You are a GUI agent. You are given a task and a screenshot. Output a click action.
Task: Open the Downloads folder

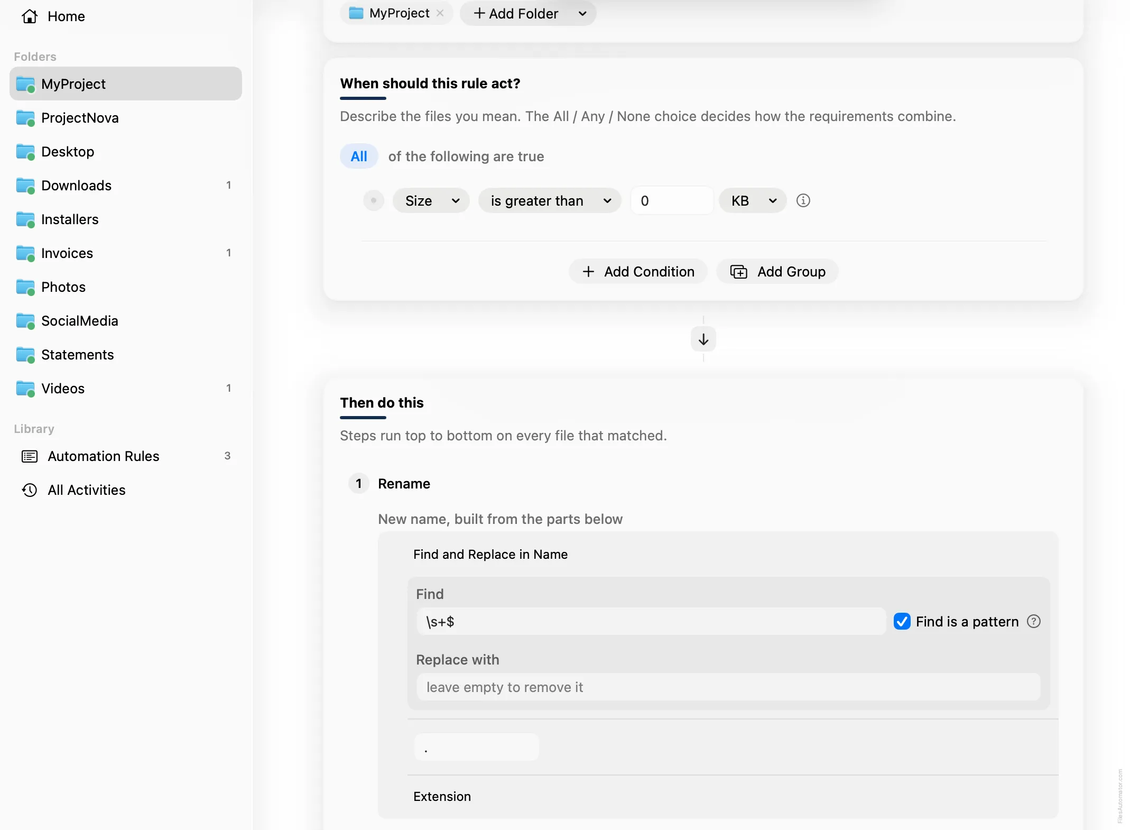tap(126, 186)
